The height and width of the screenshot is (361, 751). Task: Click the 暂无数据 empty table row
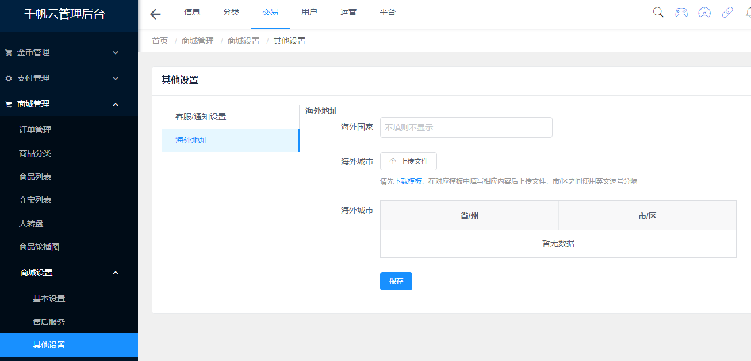click(558, 243)
